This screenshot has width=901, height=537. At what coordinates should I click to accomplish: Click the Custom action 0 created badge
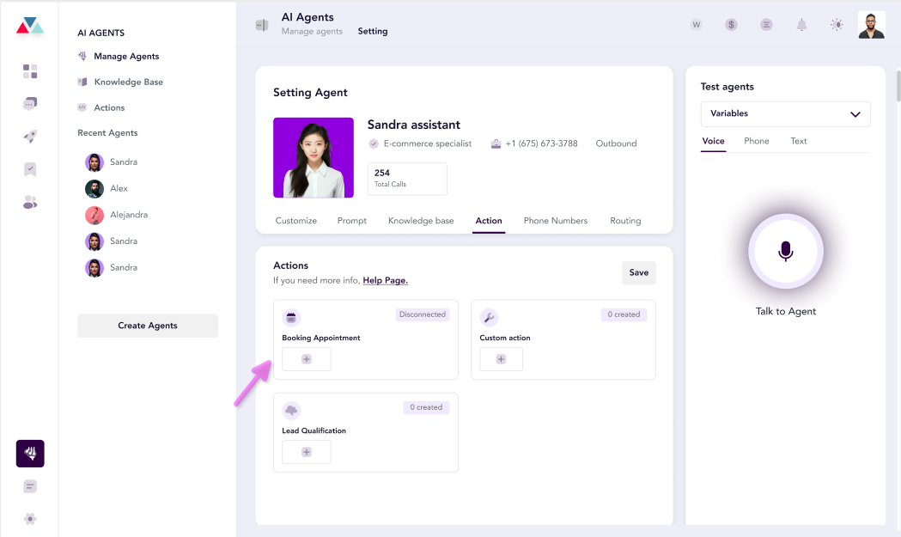[x=624, y=314]
